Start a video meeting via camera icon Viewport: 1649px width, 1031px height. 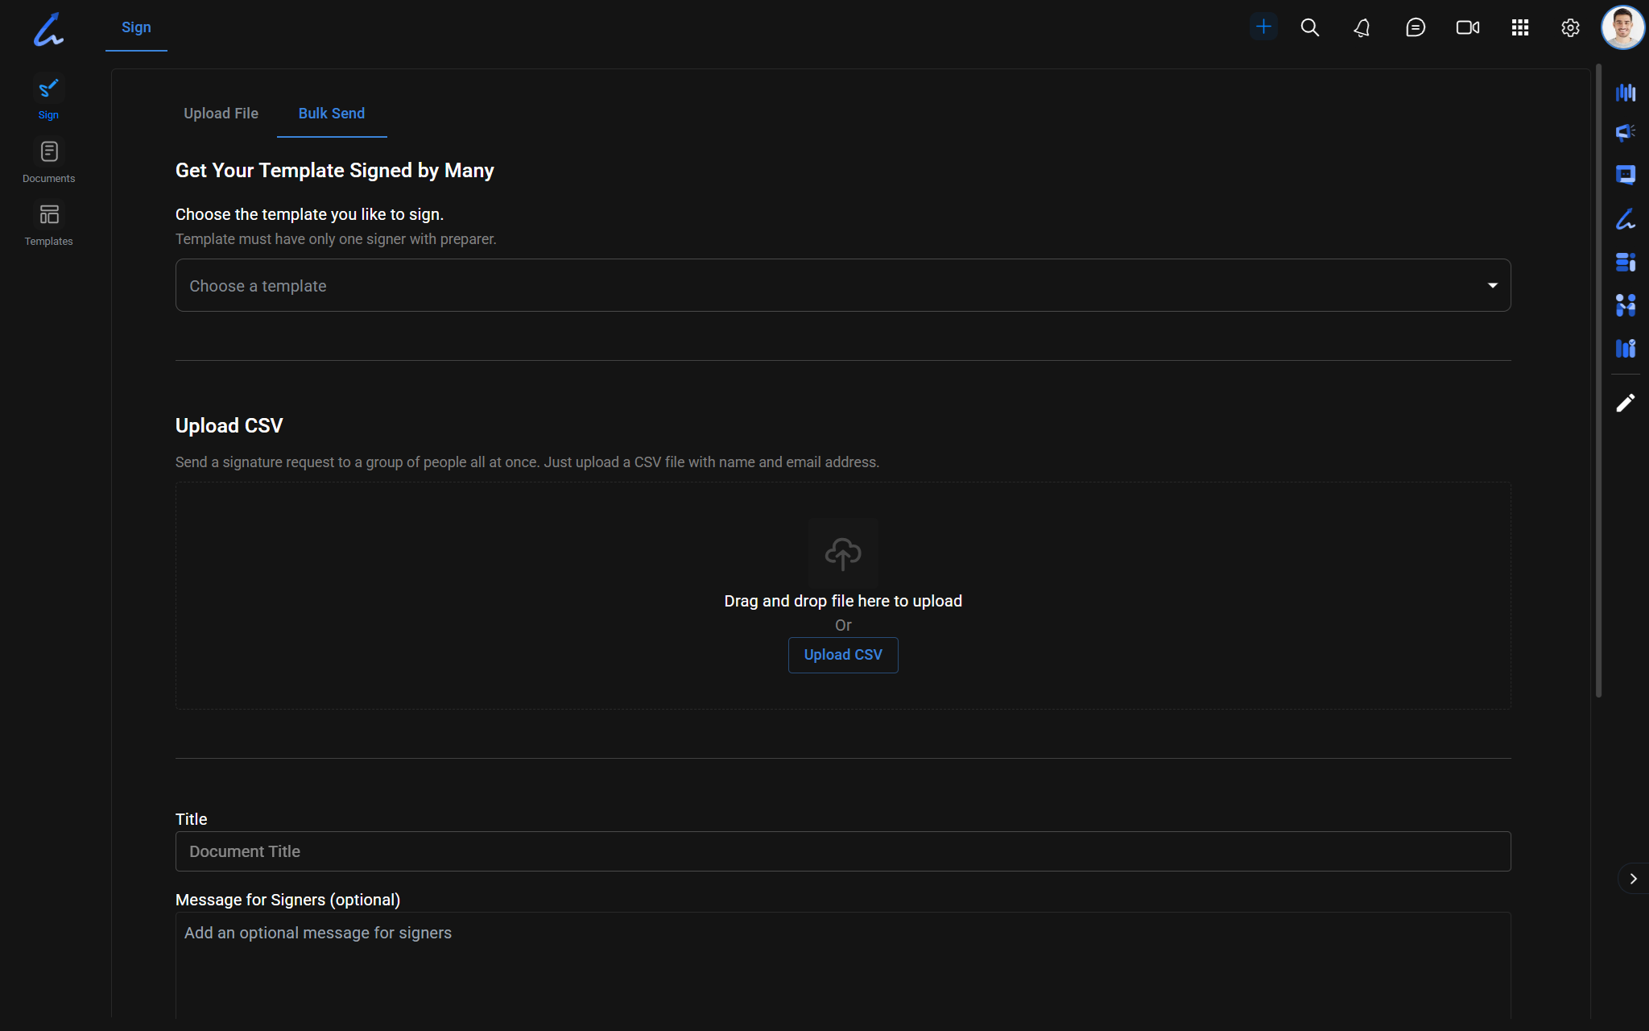coord(1467,27)
